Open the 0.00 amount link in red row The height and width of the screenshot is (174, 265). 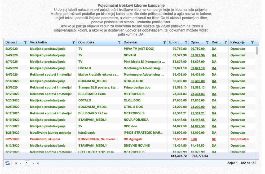point(193,139)
